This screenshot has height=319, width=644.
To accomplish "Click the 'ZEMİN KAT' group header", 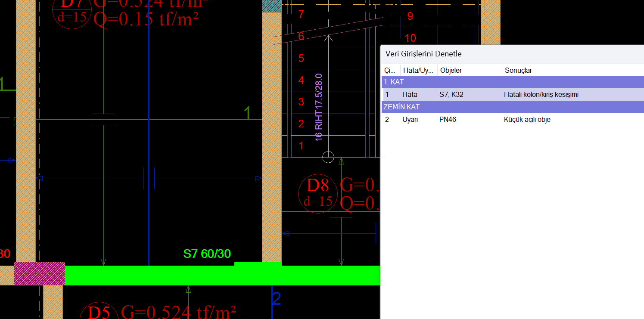I will pos(513,107).
